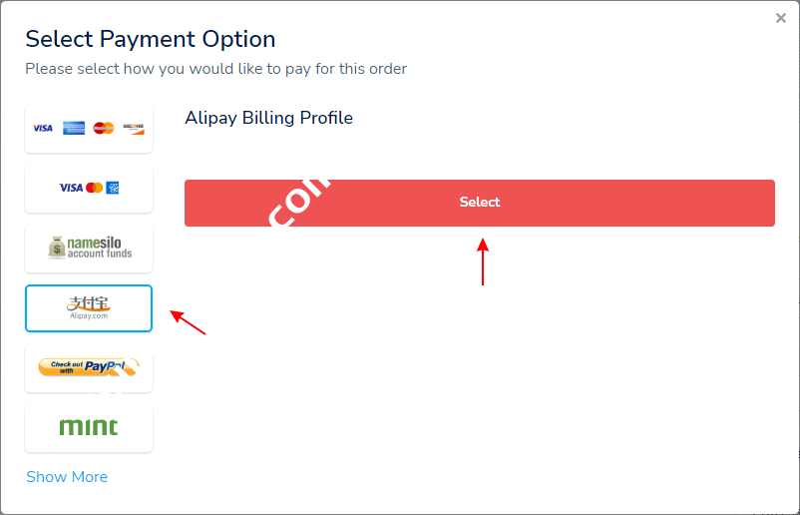Select the Alipay Chinese character logo

coord(89,302)
